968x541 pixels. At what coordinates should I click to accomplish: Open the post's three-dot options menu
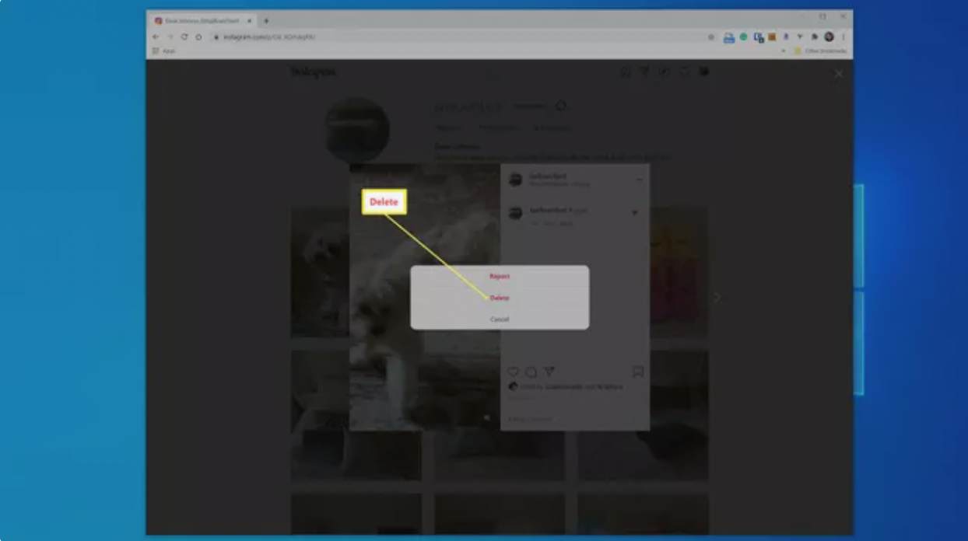pyautogui.click(x=639, y=180)
